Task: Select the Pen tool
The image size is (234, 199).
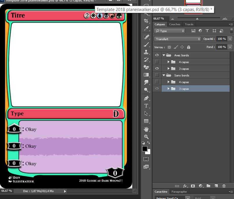Action: click(146, 98)
